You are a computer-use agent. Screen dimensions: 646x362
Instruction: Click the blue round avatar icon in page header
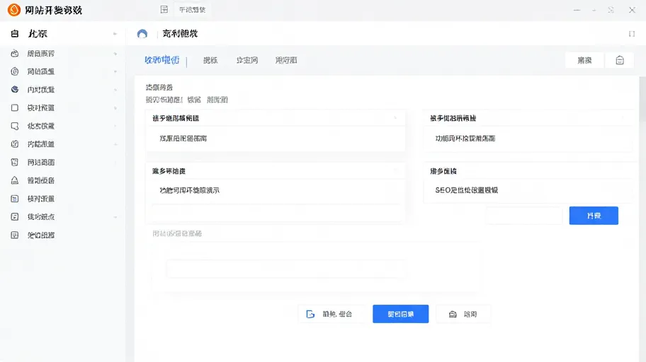[142, 34]
